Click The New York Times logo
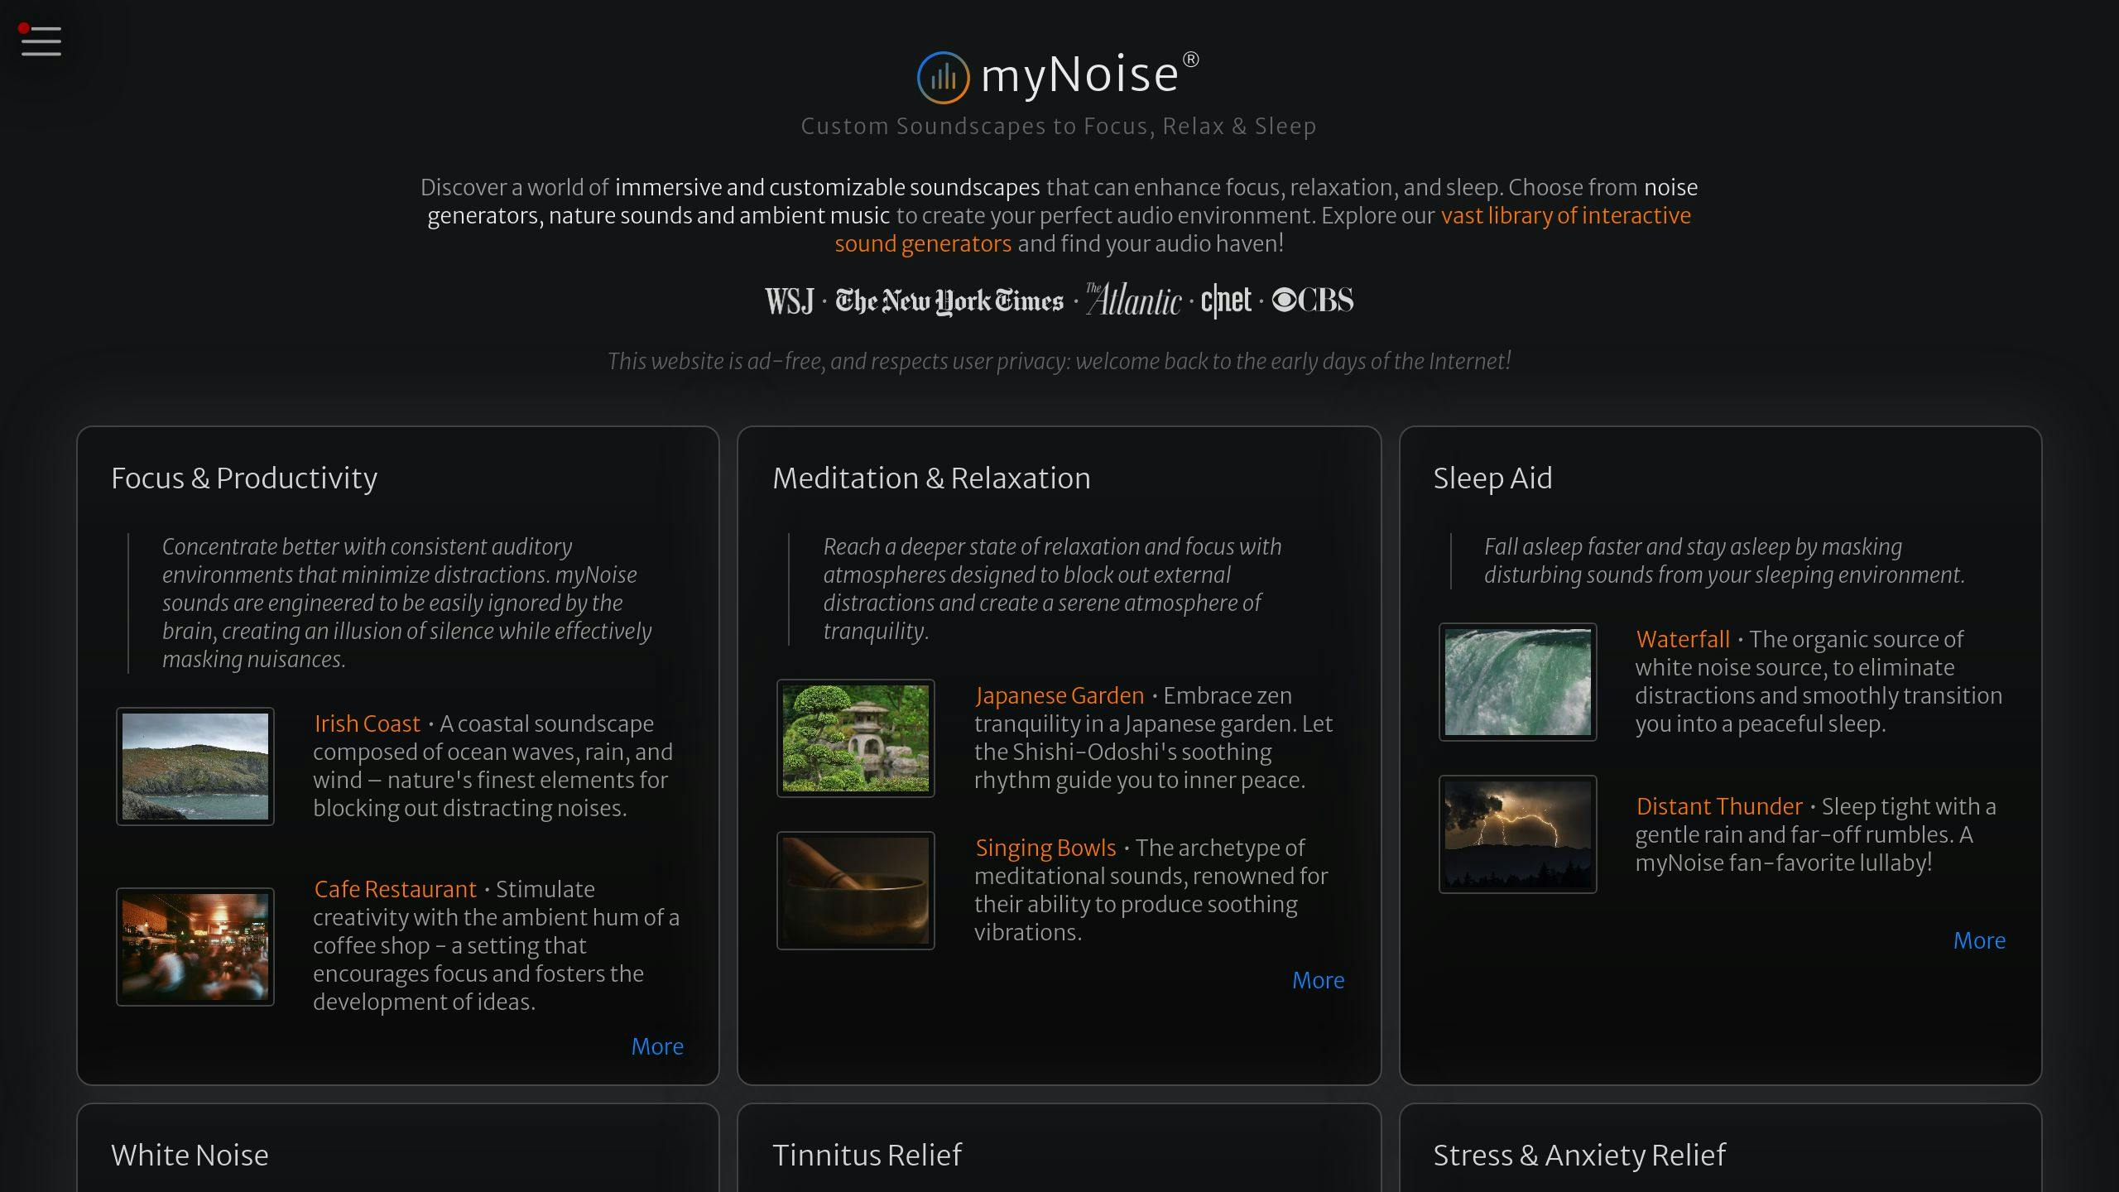 (949, 300)
